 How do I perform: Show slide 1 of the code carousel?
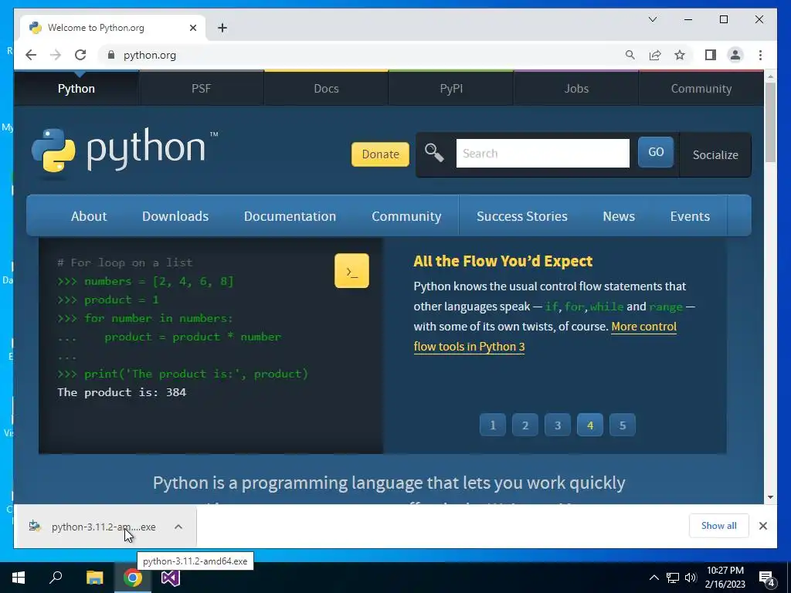(493, 425)
